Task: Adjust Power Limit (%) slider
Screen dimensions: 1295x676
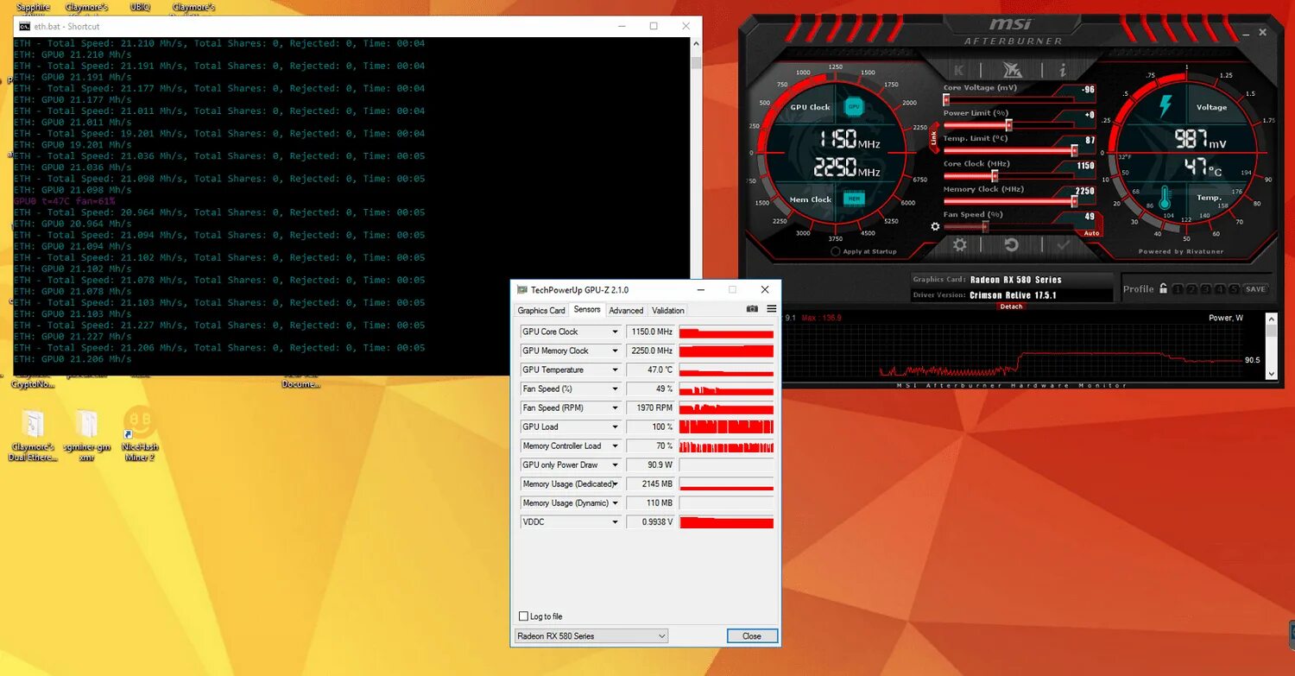Action: 1008,124
